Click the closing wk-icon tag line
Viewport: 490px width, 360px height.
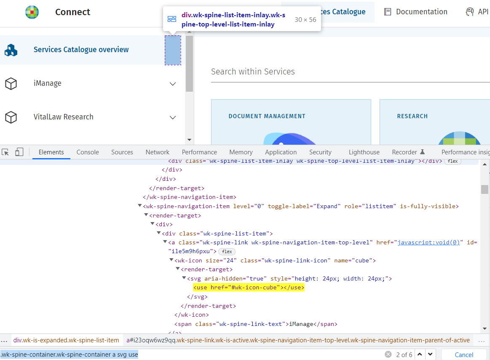coord(192,315)
